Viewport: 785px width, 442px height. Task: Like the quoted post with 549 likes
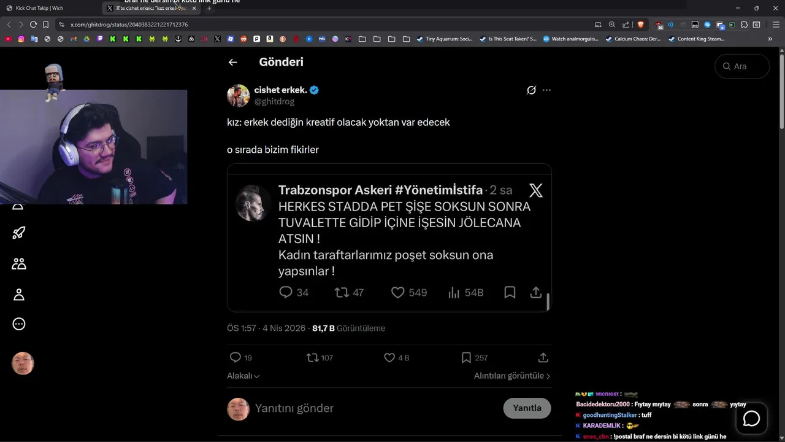(x=409, y=293)
